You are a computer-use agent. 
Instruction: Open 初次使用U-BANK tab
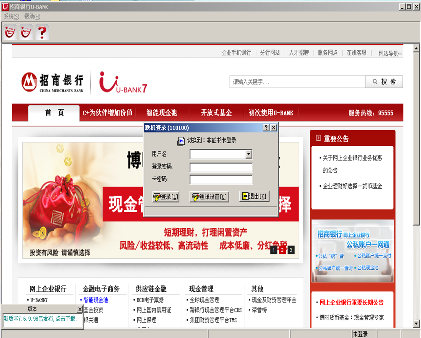point(271,113)
